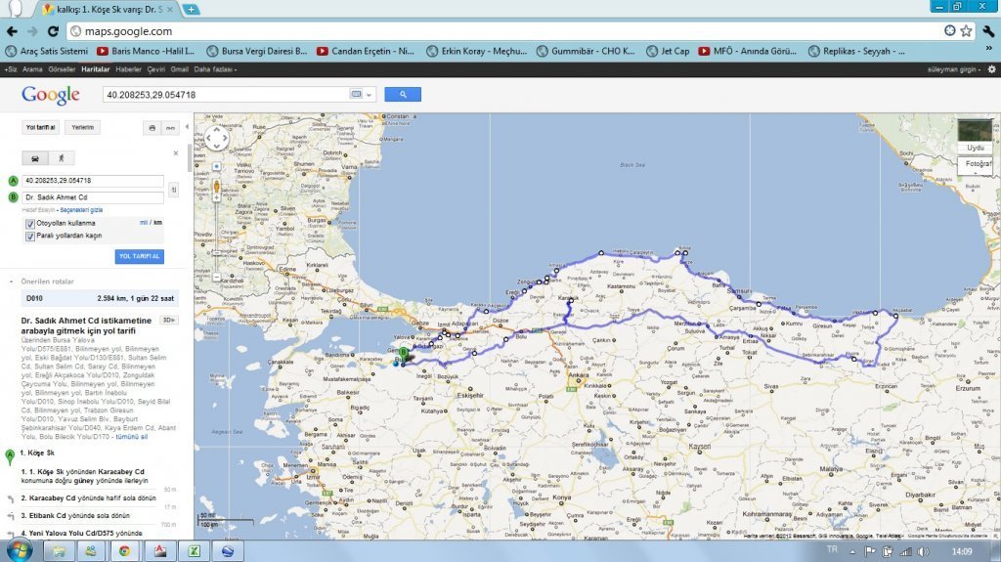Switch distance units to mil
Image resolution: width=1001 pixels, height=562 pixels.
[x=144, y=223]
